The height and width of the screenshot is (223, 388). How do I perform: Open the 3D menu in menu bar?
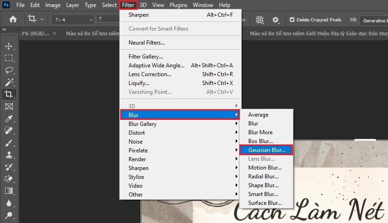143,5
